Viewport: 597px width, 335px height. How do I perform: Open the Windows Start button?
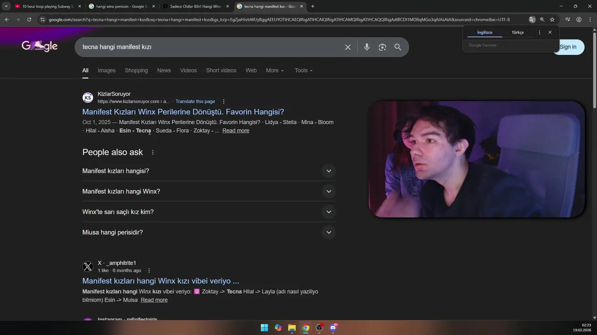[x=264, y=328]
